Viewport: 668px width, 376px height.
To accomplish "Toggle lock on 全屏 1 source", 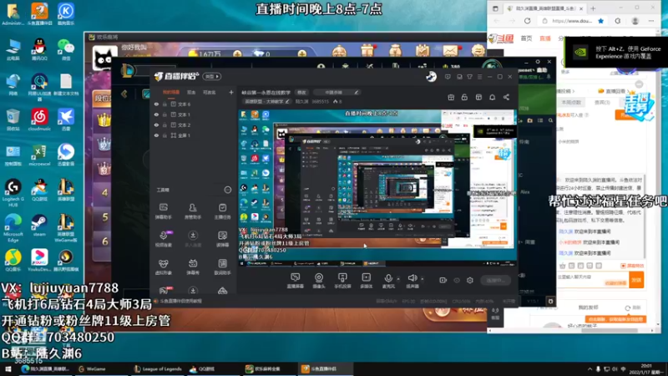I will 164,135.
